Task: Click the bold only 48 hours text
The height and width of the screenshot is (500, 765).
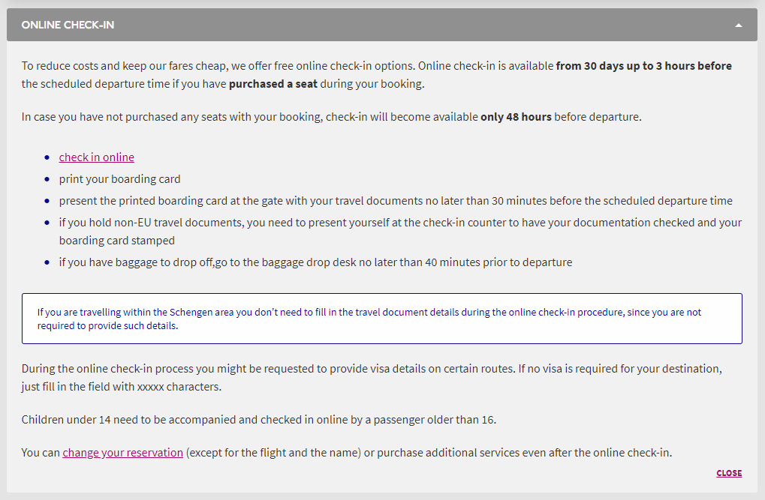Action: [x=516, y=117]
